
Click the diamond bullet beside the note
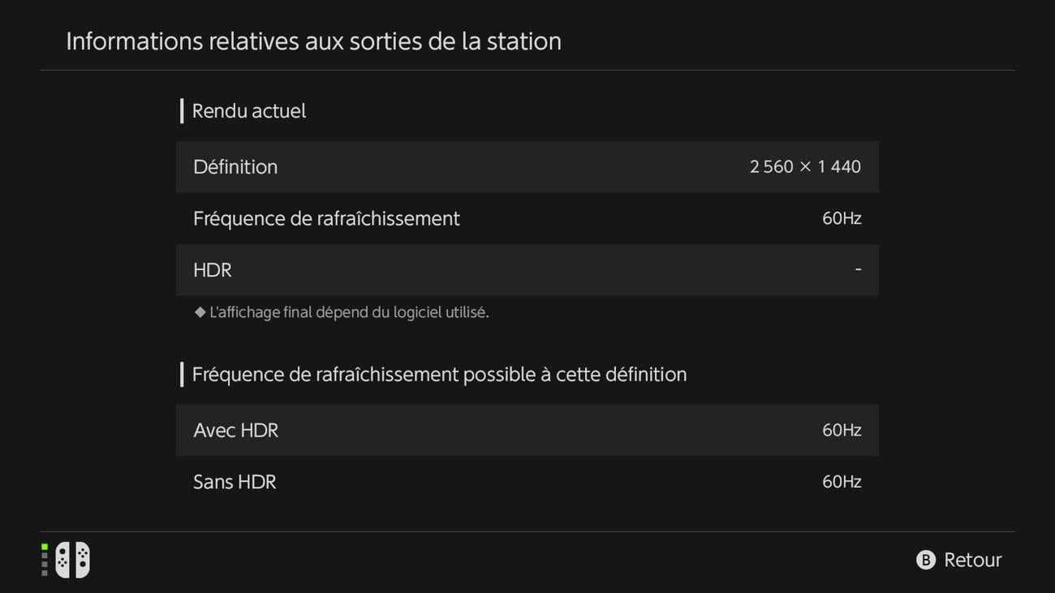pyautogui.click(x=200, y=312)
